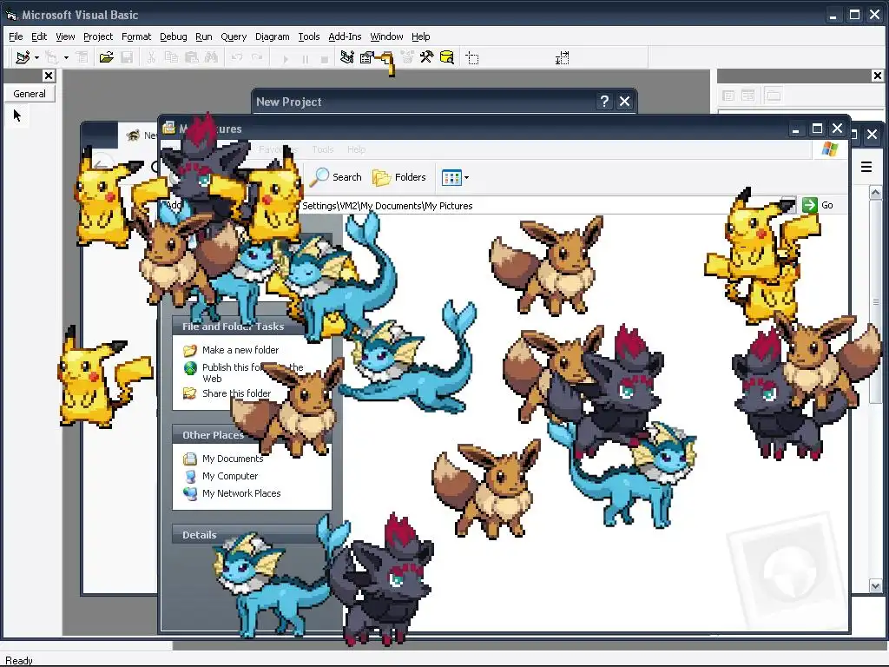Open the Tools menu in Visual Basic

pos(309,36)
